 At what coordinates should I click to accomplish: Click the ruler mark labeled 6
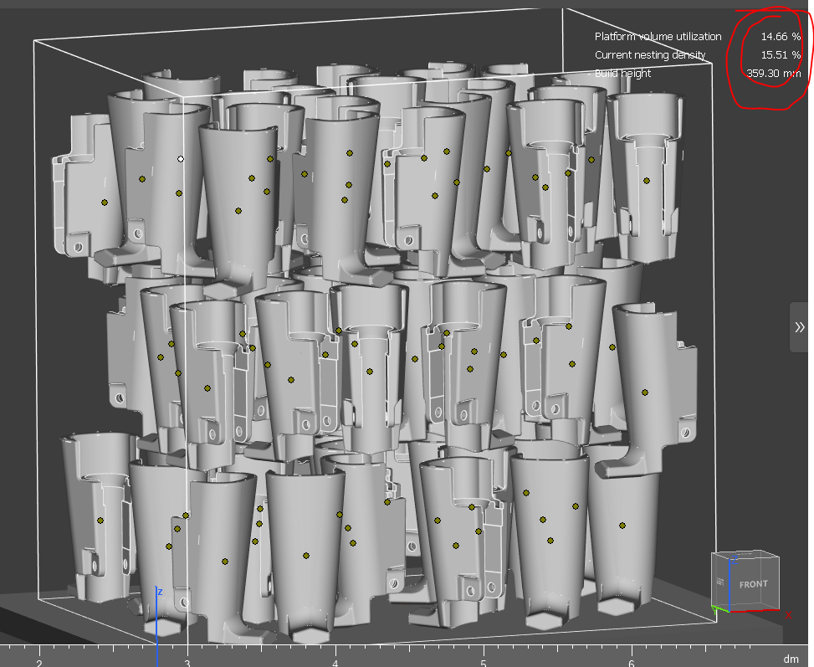(632, 662)
